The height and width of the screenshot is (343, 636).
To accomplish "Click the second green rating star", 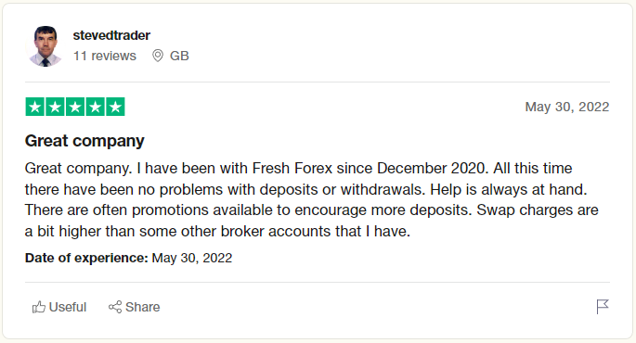I will tap(55, 107).
